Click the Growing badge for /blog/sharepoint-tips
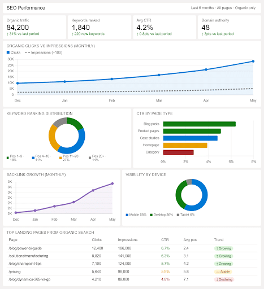Image resolution: width=264 pixels, height=289 pixels. point(223,264)
